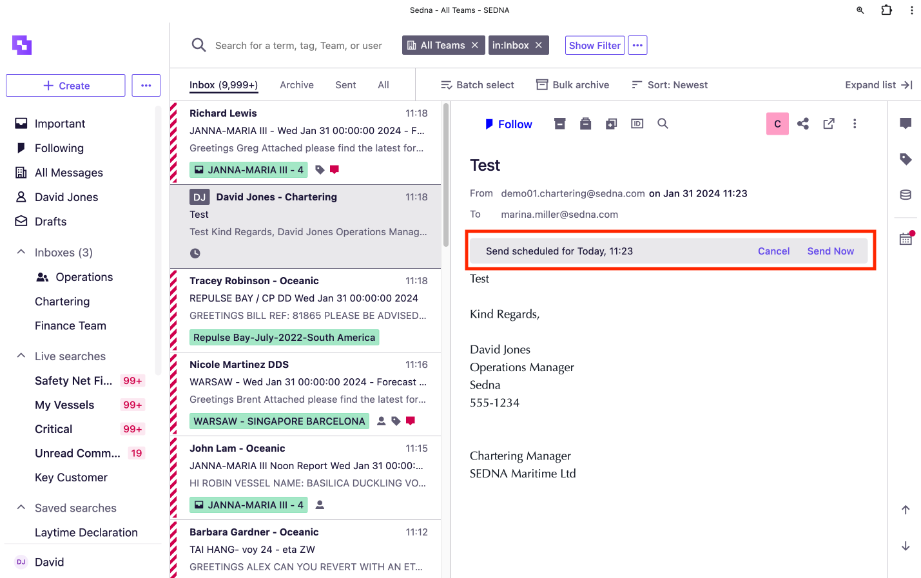Open the browser extensions puzzle icon
Image resolution: width=921 pixels, height=578 pixels.
[887, 10]
